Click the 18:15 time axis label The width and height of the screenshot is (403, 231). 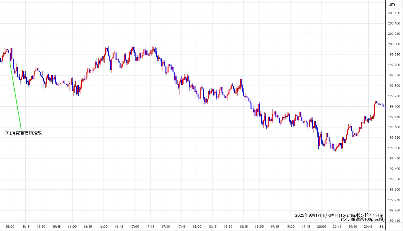(212, 227)
